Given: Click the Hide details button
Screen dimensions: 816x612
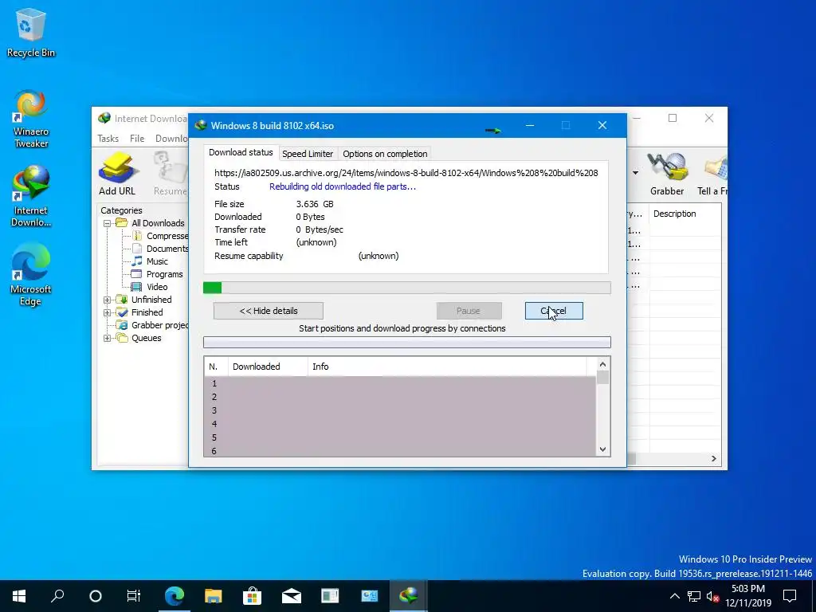Looking at the screenshot, I should coord(269,311).
